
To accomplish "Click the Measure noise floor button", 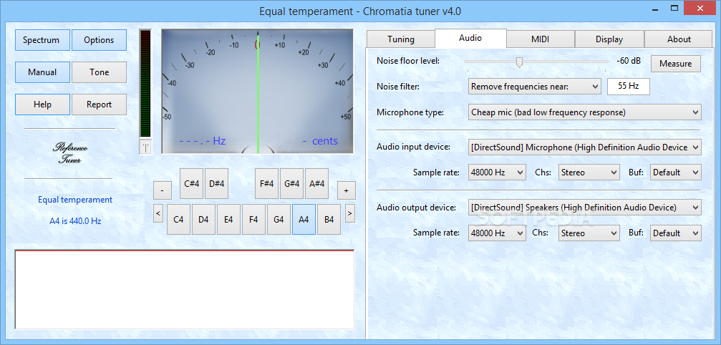I will tap(675, 64).
